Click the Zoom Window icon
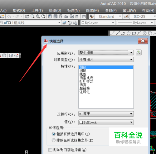This screenshot has width=156, height=154. tap(38, 17)
